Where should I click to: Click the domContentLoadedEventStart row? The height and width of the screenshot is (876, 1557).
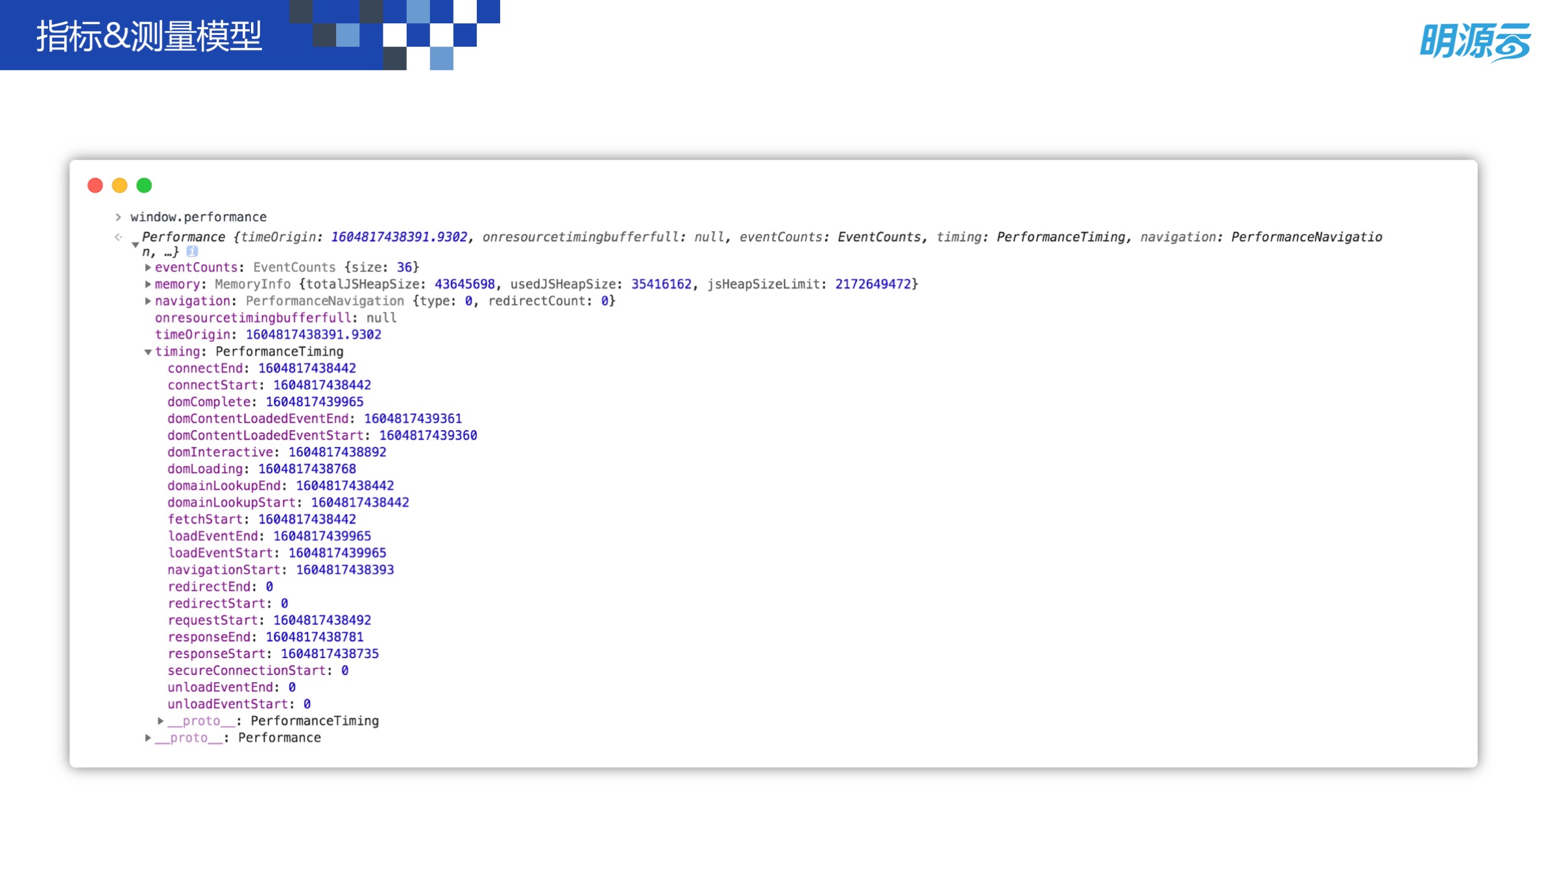(x=322, y=436)
